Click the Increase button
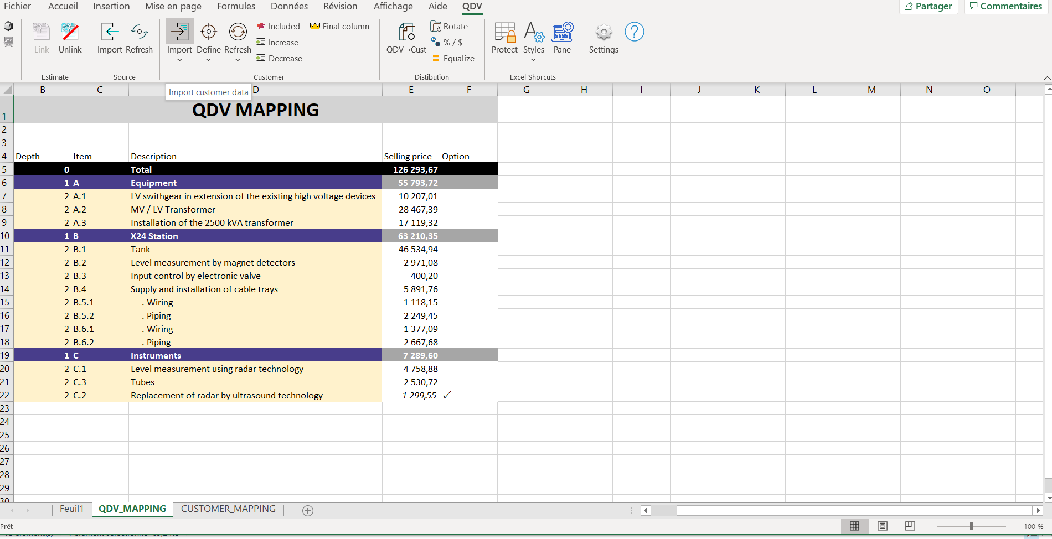Viewport: 1052px width, 539px height. click(277, 42)
